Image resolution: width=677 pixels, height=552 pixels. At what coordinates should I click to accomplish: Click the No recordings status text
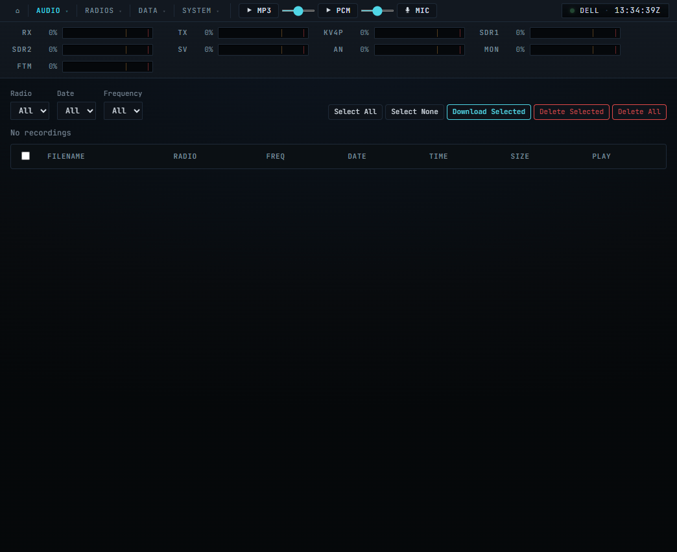tap(41, 133)
